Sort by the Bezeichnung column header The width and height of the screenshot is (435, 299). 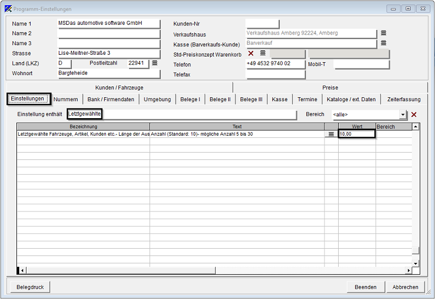coord(83,127)
